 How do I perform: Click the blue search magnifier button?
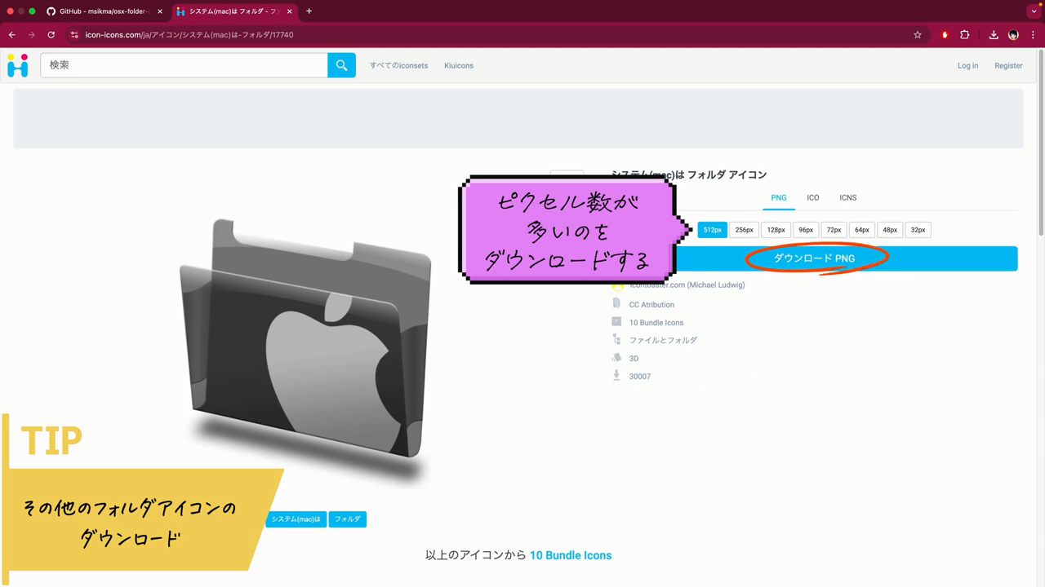tap(341, 65)
